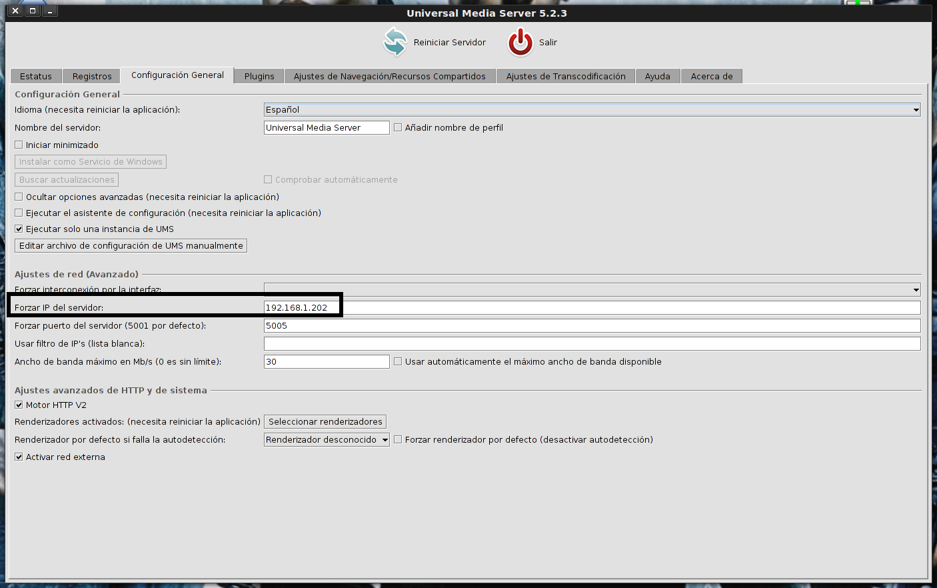937x588 pixels.
Task: Check Forzar renderizador por defecto
Action: coord(398,439)
